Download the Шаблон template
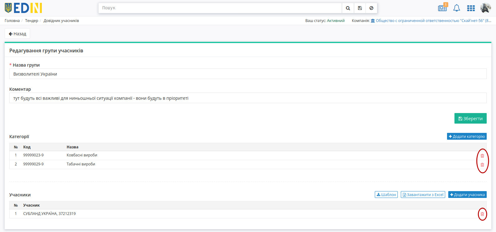Viewport: 496px width, 232px height. tap(386, 195)
